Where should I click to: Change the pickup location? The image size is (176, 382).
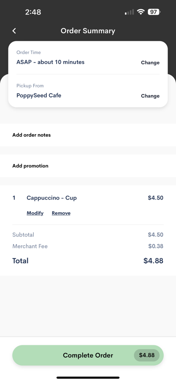[x=150, y=96]
